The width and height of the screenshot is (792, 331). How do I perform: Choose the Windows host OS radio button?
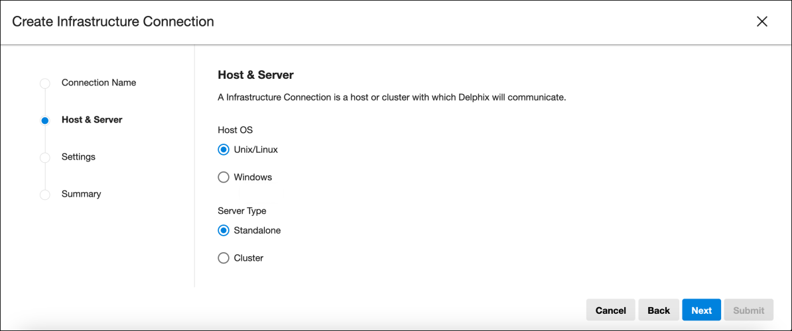(224, 177)
